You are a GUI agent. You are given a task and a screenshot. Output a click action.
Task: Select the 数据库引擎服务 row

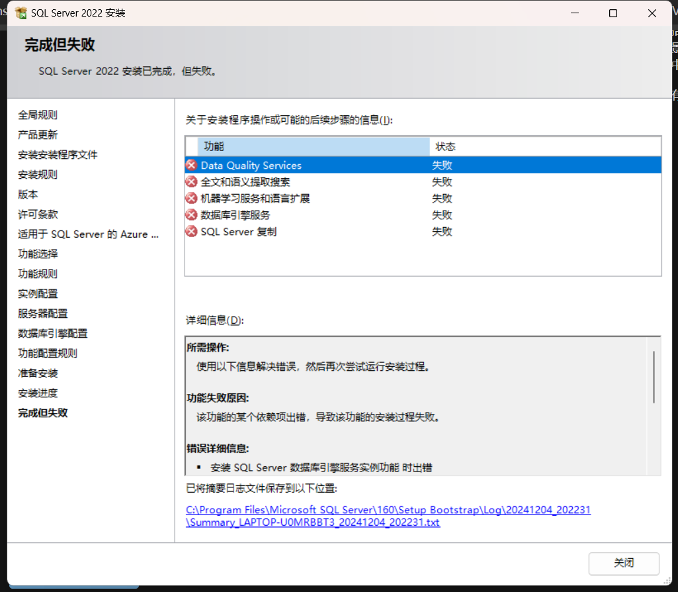pos(423,215)
